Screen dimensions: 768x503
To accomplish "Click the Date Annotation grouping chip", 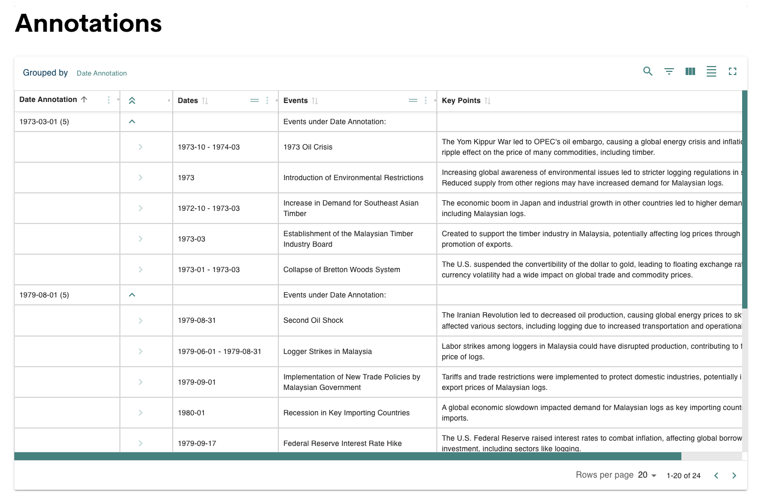I will tap(102, 73).
